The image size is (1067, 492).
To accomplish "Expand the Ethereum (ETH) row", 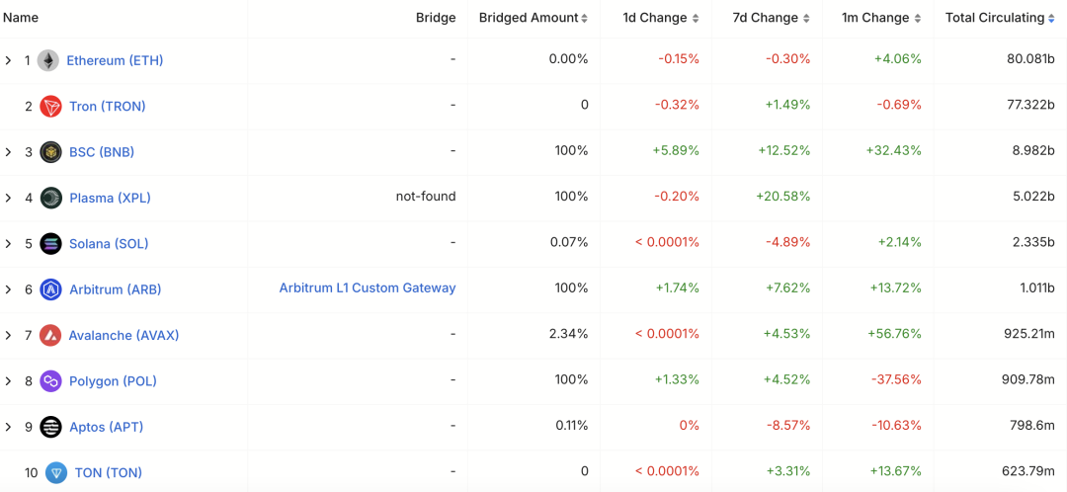I will coord(9,61).
